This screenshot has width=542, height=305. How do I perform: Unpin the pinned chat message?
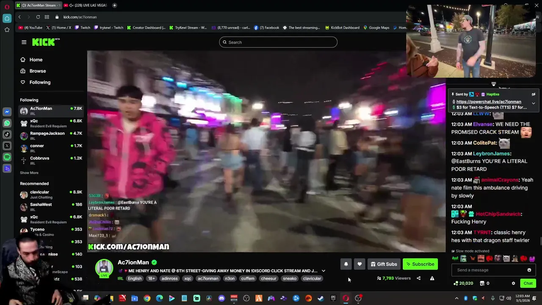(x=534, y=94)
